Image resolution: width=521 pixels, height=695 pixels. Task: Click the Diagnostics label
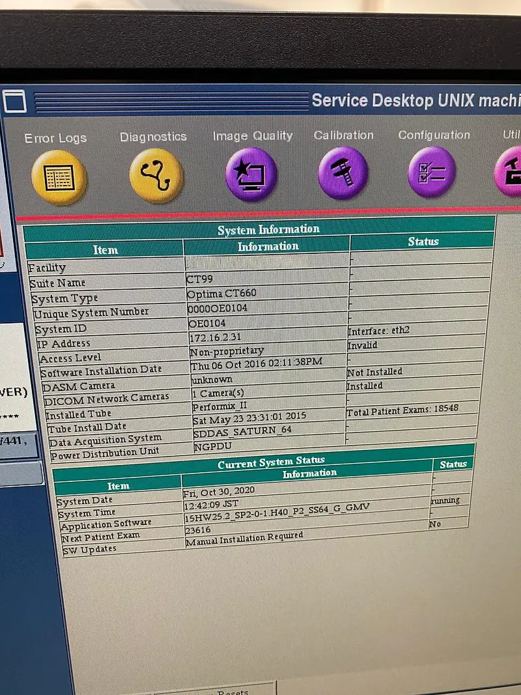(153, 137)
